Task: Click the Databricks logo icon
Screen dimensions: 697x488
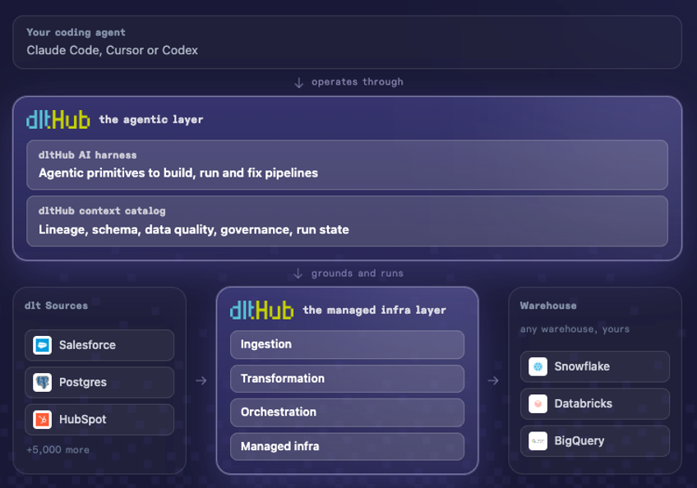Action: [x=538, y=403]
